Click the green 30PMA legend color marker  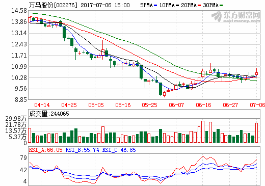click(221, 6)
